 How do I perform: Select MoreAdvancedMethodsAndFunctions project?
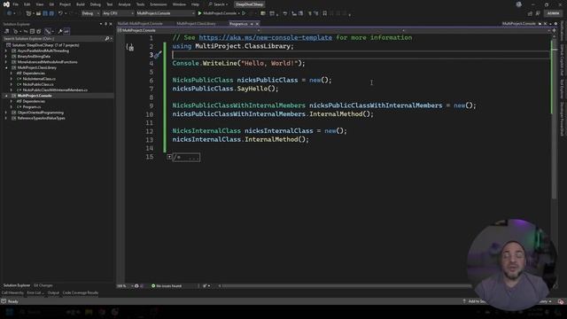coord(47,62)
